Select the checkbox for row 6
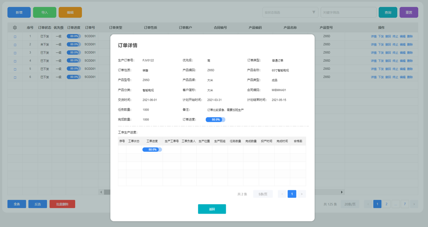Image resolution: width=428 pixels, height=227 pixels. point(15,77)
